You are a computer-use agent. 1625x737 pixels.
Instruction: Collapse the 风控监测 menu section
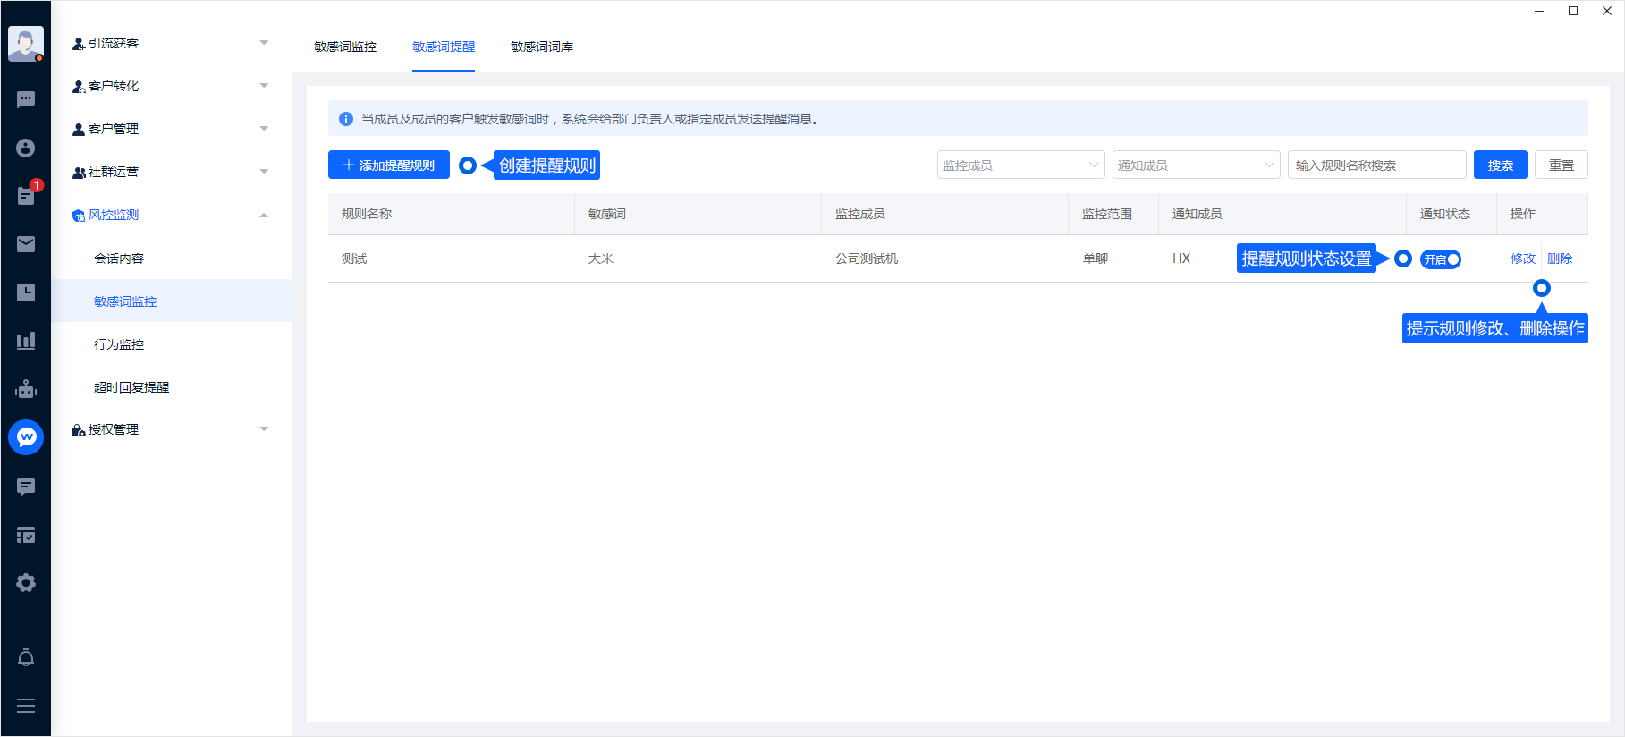click(x=170, y=215)
